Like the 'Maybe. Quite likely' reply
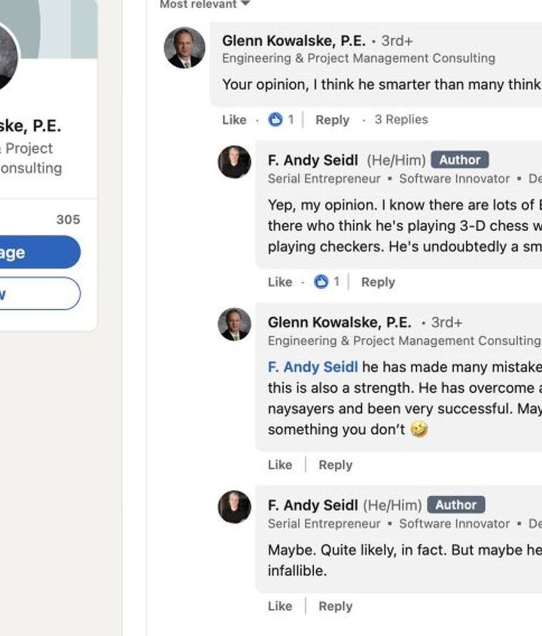 pyautogui.click(x=280, y=607)
